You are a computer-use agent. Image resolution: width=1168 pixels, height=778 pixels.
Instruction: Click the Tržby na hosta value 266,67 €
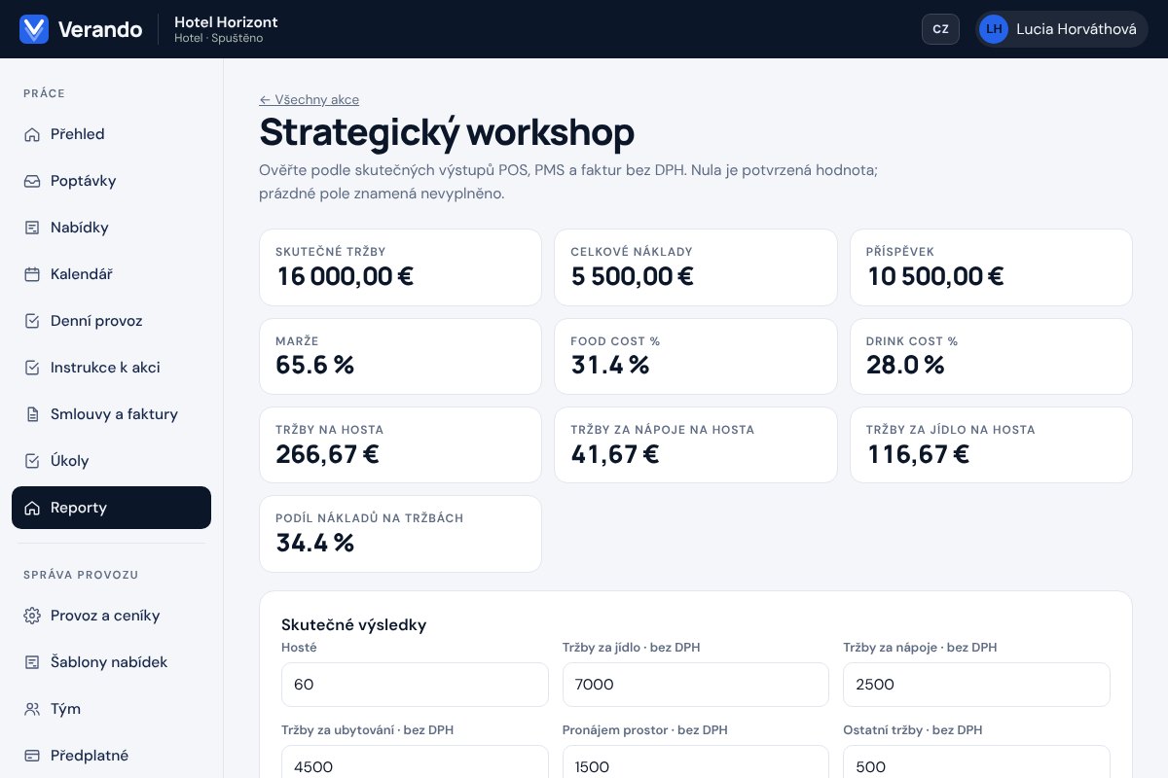coord(327,455)
